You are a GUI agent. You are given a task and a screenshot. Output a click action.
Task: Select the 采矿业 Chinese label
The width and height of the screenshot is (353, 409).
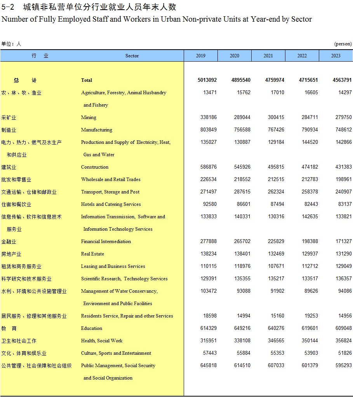pyautogui.click(x=9, y=117)
